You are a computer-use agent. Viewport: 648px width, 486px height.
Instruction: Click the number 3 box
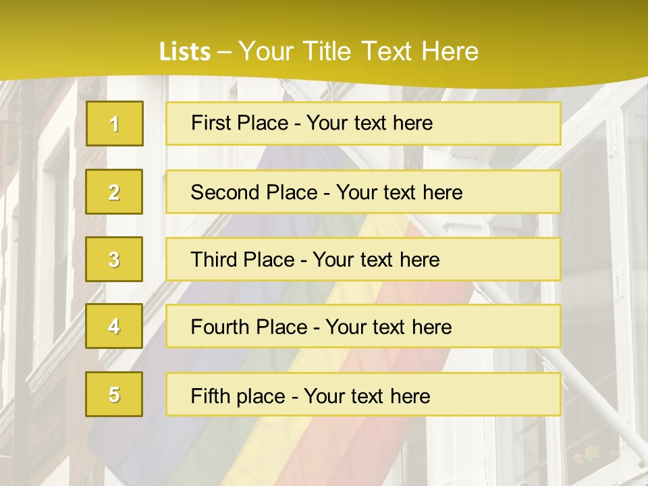point(114,259)
